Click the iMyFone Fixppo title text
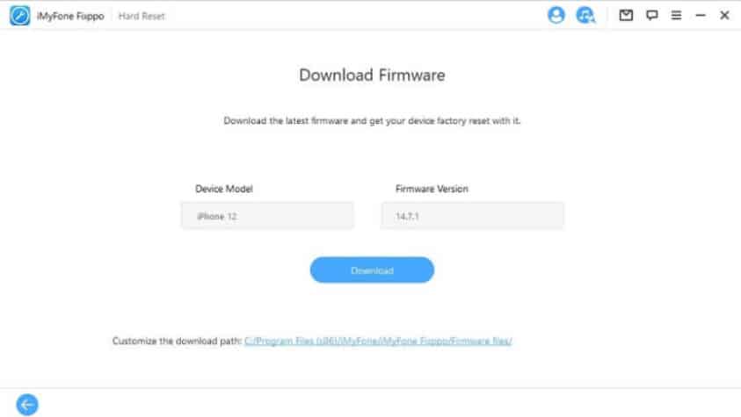 pyautogui.click(x=70, y=16)
